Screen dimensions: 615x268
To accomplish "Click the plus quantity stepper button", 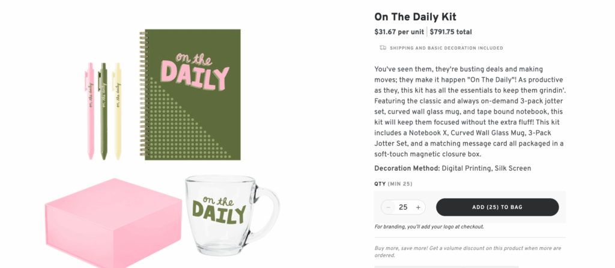I will [418, 207].
